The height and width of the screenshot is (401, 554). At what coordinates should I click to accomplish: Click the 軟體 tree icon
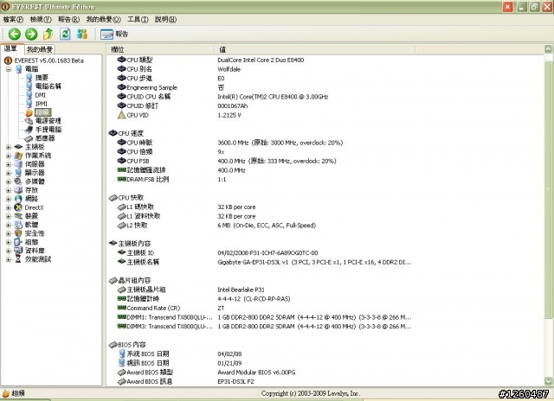(x=18, y=225)
